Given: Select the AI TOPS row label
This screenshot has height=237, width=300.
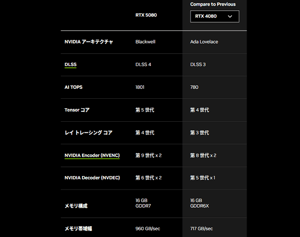Looking at the screenshot, I should [73, 87].
